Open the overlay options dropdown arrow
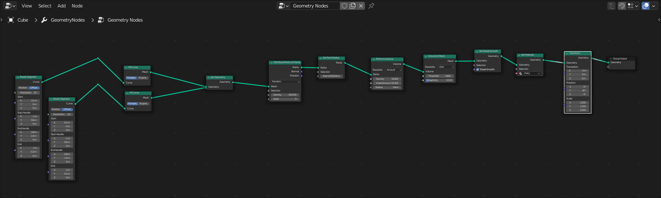Screen dimensions: 661x198 coord(653,6)
